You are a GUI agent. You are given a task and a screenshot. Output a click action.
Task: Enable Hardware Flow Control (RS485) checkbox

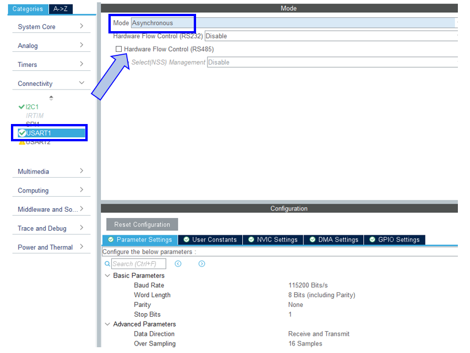point(119,49)
